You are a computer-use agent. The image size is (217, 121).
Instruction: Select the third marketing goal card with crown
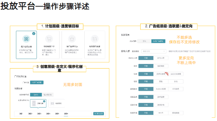coord(72,45)
